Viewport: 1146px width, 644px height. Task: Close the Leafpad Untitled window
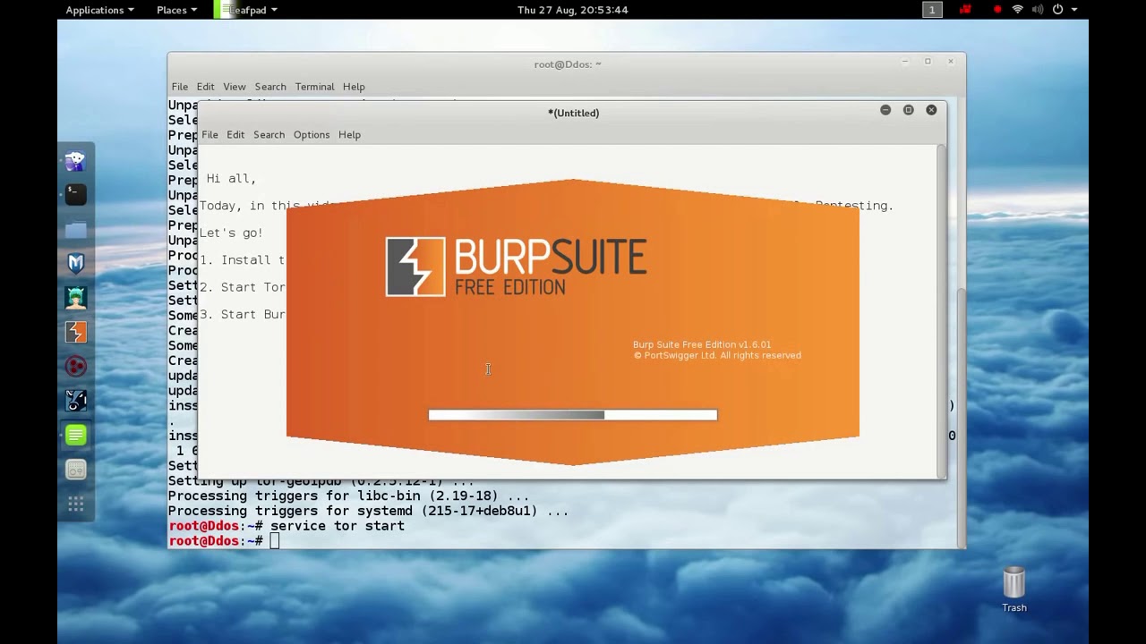click(931, 110)
